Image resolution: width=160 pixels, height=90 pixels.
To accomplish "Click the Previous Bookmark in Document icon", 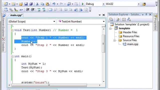I will click(x=76, y=10).
